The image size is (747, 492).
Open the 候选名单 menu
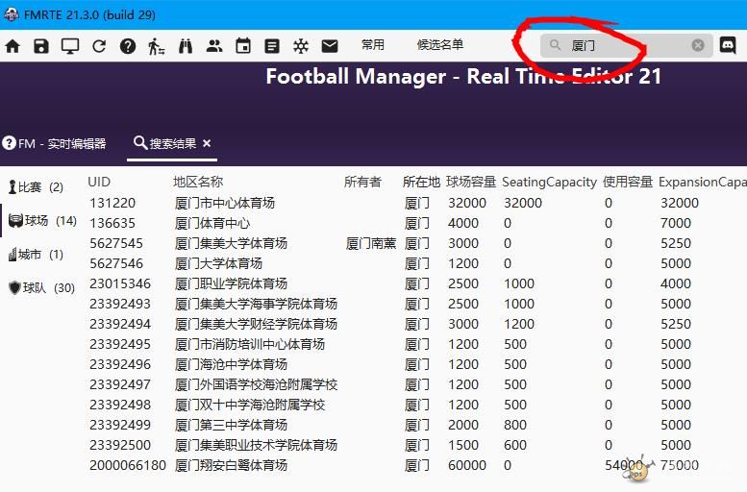(440, 45)
